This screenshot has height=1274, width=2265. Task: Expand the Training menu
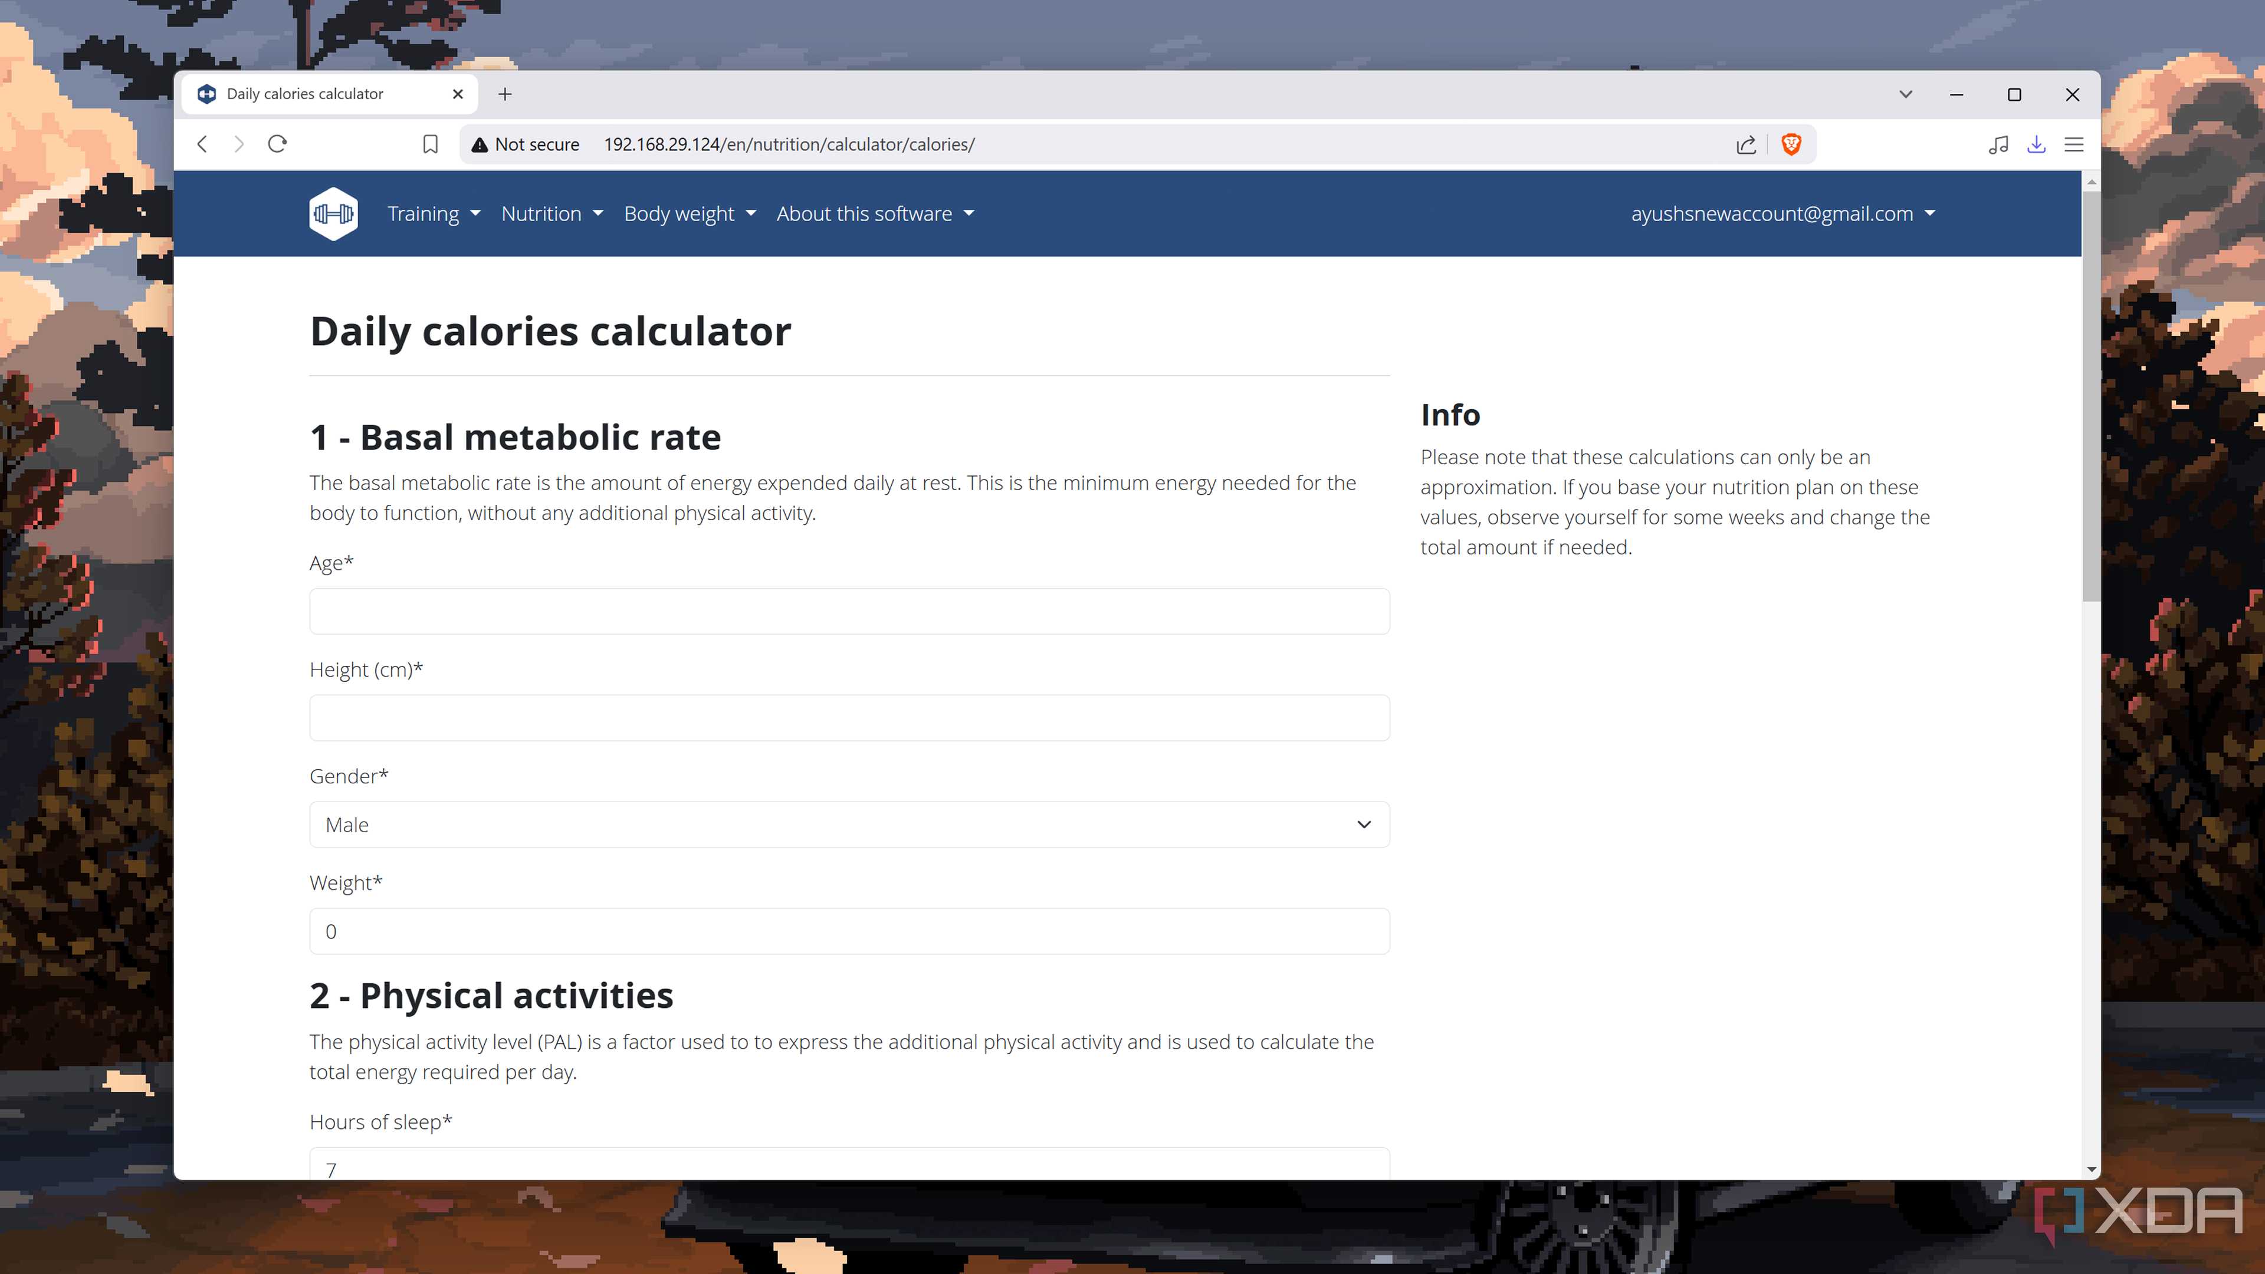434,214
